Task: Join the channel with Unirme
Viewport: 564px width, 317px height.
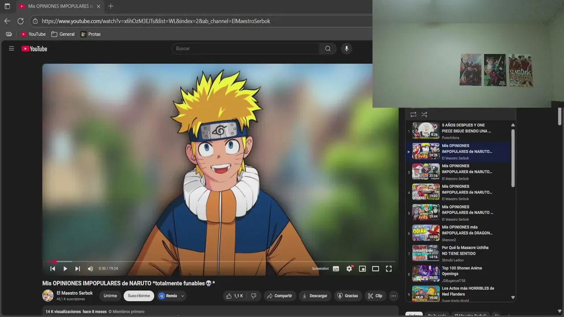Action: [x=110, y=296]
